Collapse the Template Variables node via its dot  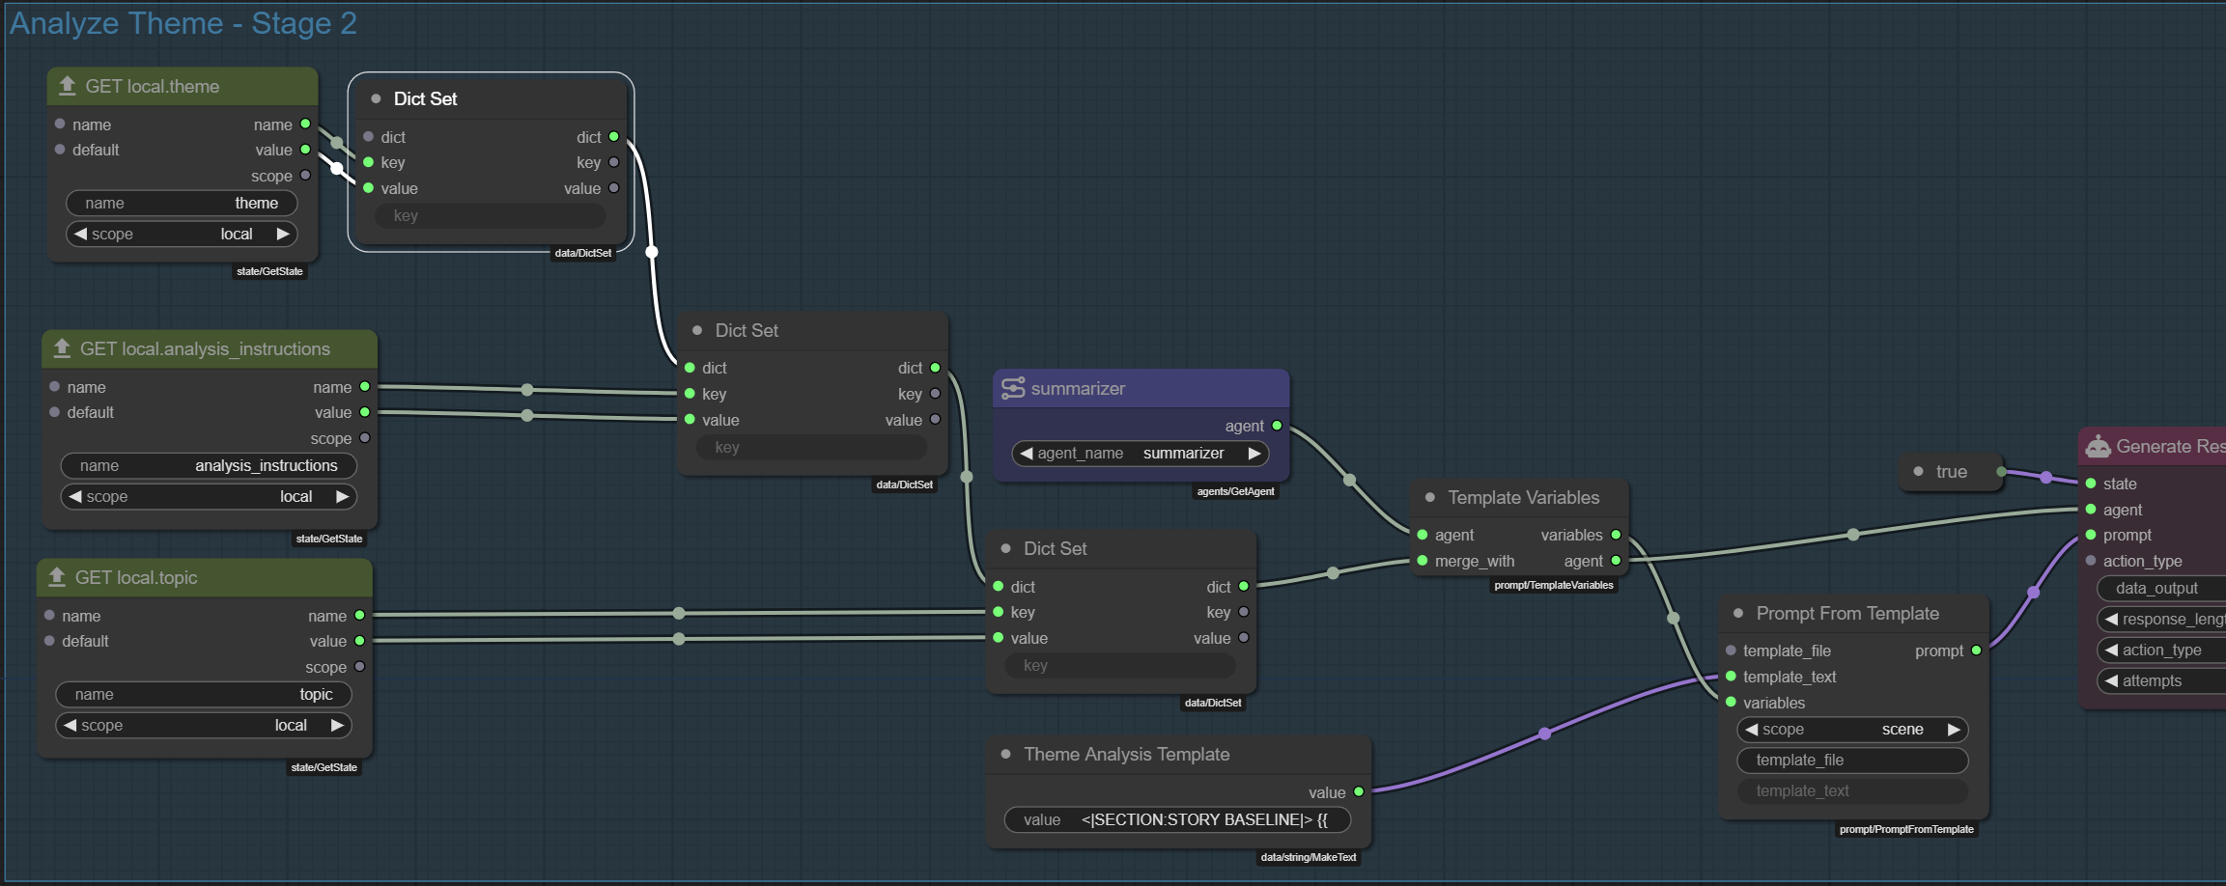1430,497
